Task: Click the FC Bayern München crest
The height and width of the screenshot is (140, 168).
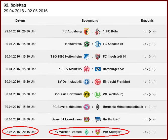Action: [x=87, y=107]
